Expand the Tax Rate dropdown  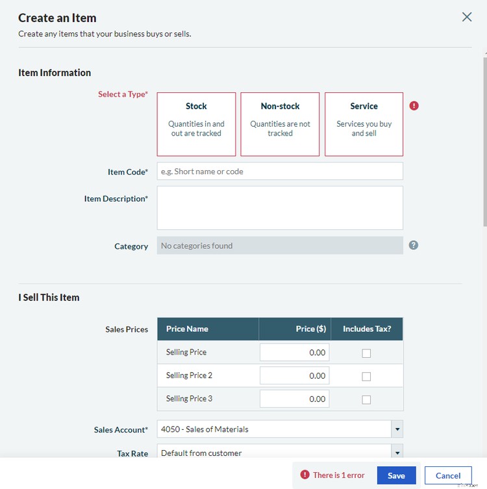(397, 453)
